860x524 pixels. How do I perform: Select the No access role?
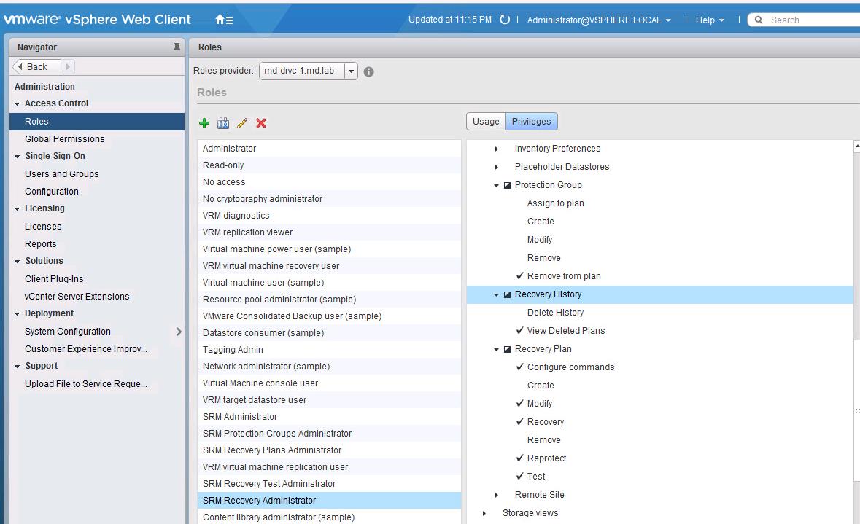pyautogui.click(x=329, y=182)
